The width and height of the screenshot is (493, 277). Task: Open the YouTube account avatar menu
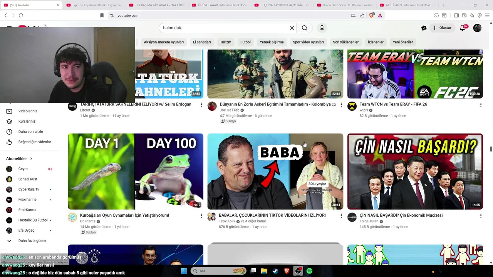(477, 28)
